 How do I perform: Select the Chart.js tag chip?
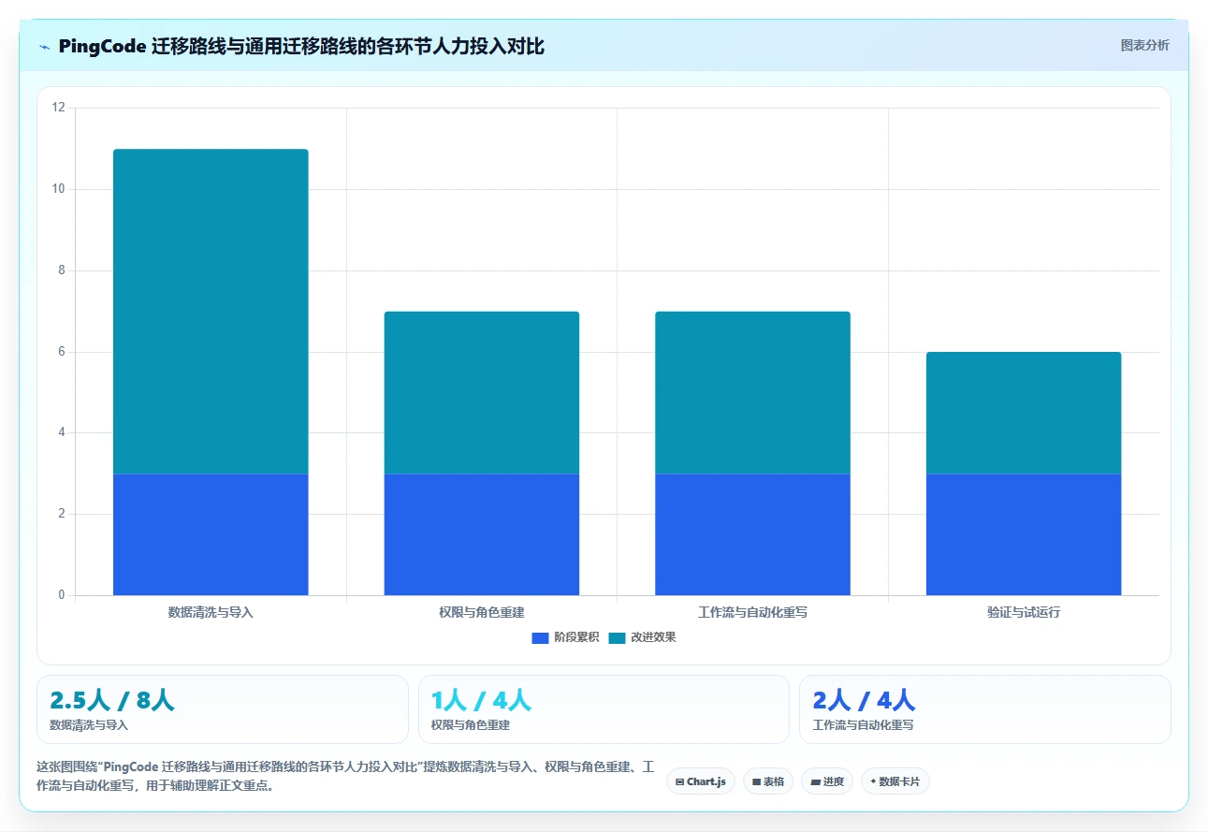pyautogui.click(x=700, y=781)
